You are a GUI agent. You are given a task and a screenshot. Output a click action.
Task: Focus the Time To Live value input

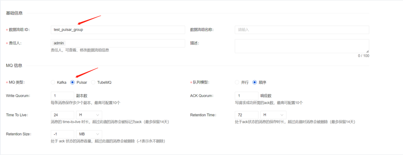(x=62, y=115)
